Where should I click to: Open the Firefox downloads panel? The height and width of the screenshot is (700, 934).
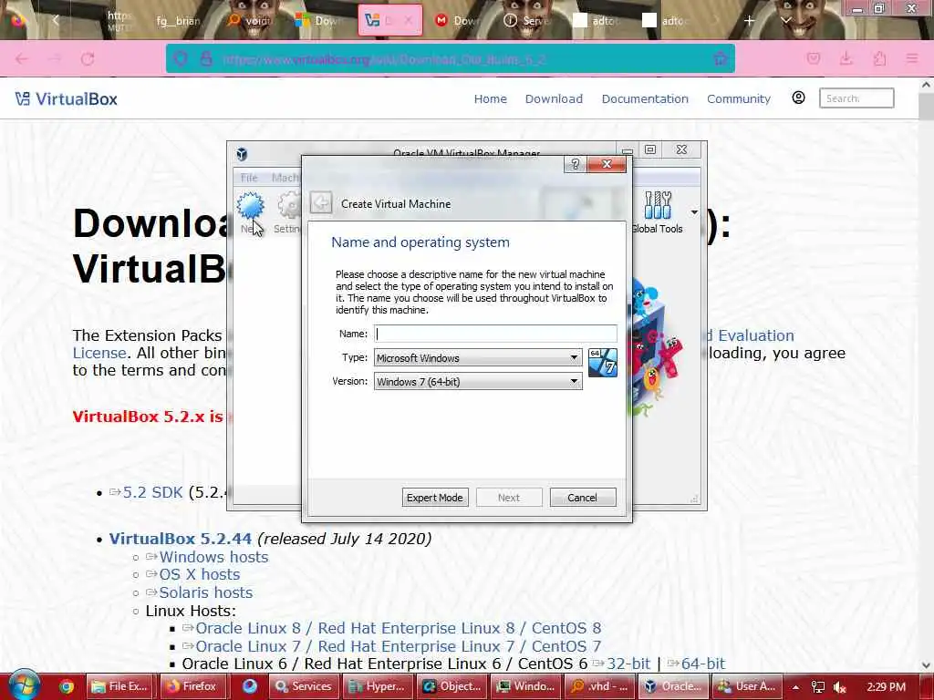click(846, 59)
